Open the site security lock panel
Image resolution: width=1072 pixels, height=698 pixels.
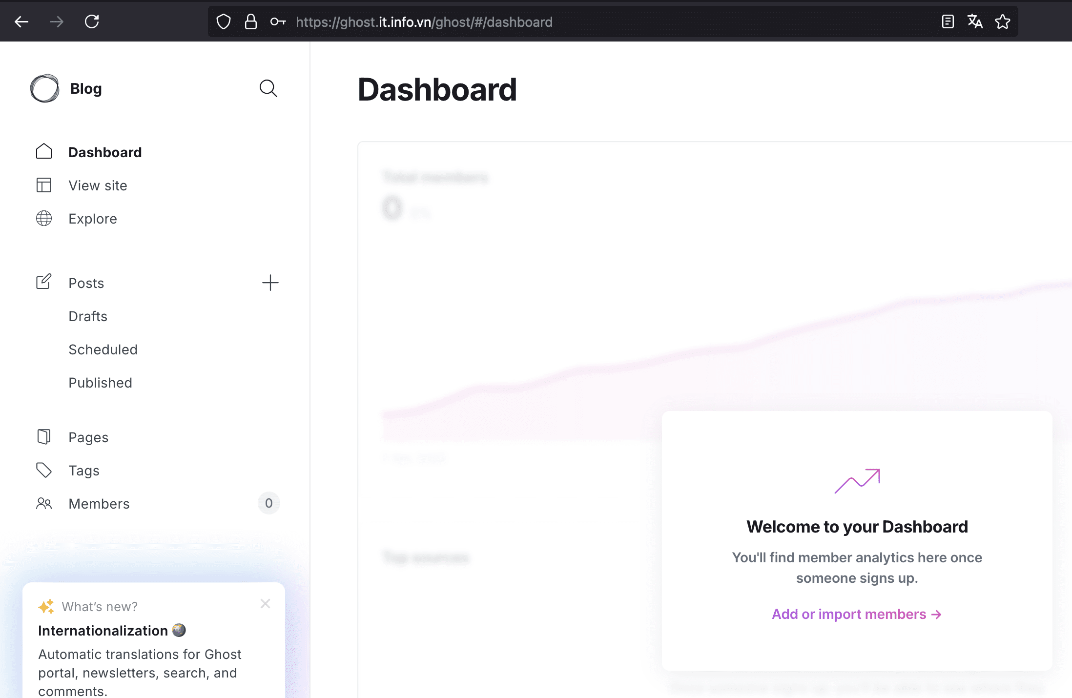250,21
